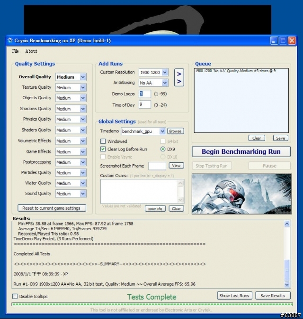Screen dimensions: 303x319
Task: Click Reset to current game settings
Action: click(52, 208)
